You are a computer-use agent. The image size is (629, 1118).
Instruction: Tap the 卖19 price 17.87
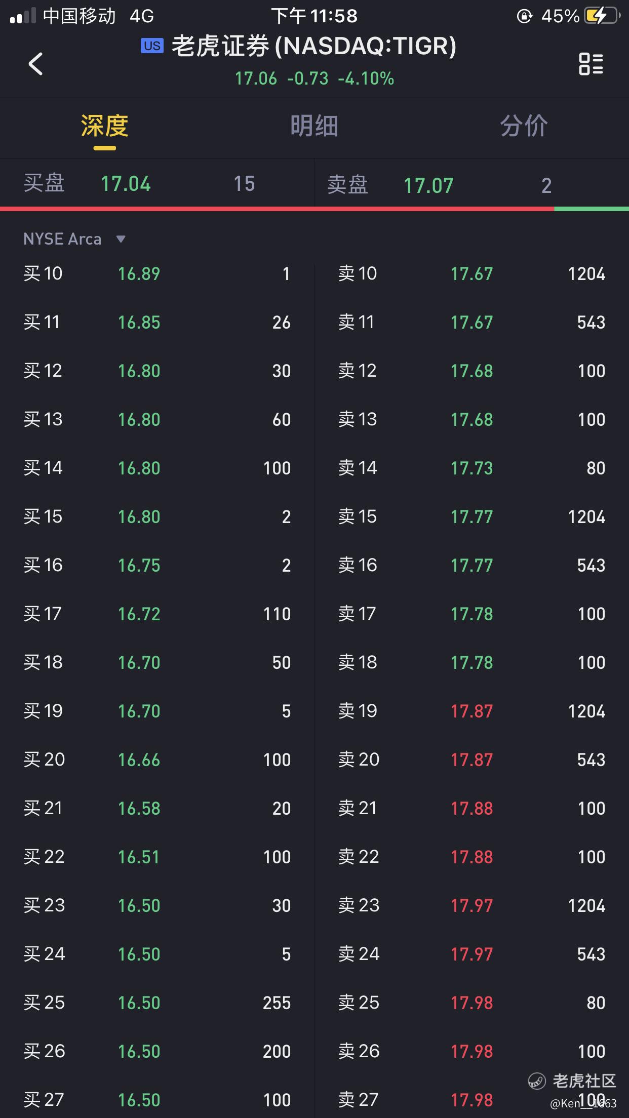(471, 711)
